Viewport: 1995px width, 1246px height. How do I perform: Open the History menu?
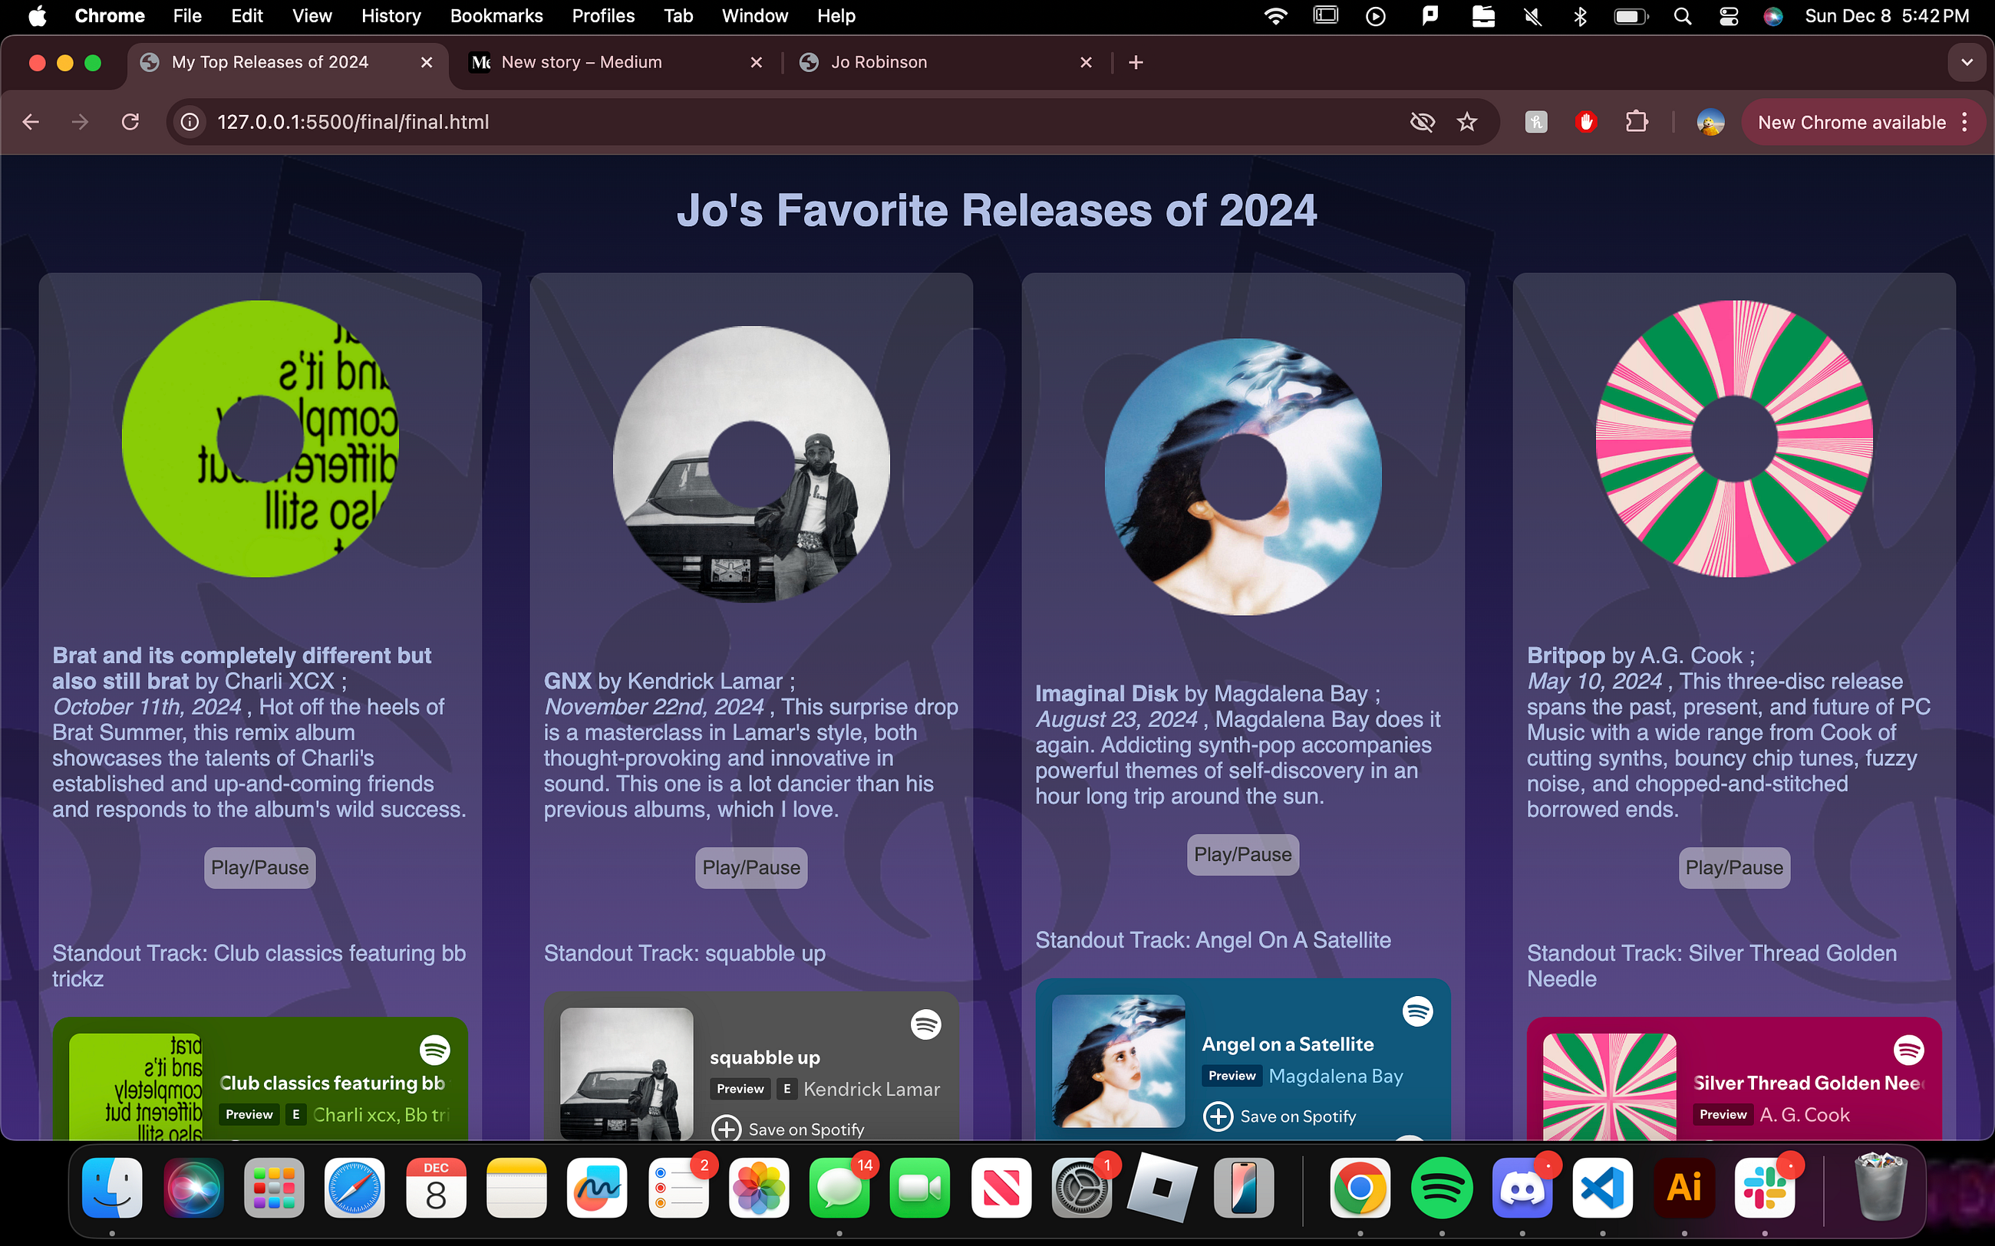pyautogui.click(x=391, y=15)
